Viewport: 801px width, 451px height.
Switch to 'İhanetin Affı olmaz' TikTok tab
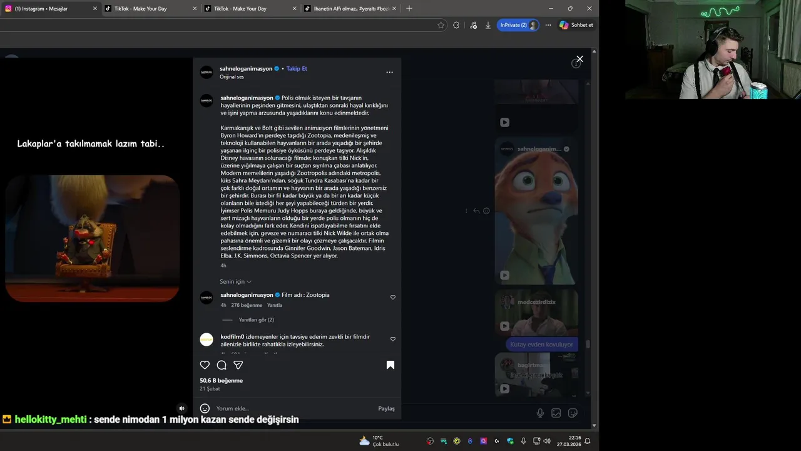pos(349,9)
